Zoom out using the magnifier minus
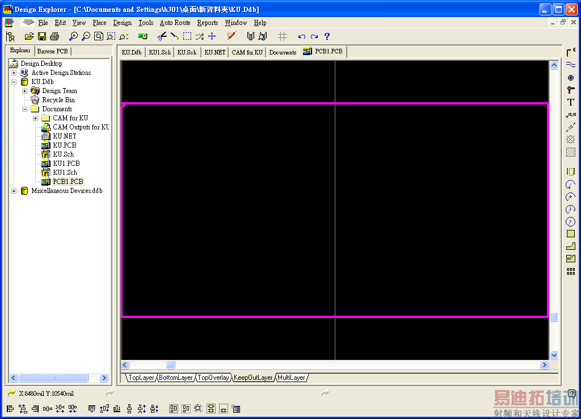 click(x=86, y=36)
